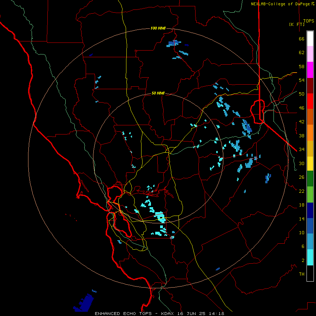
Task: Click the legend value 2
Action: point(303,261)
